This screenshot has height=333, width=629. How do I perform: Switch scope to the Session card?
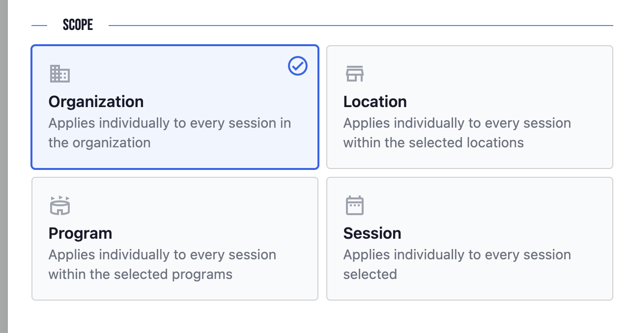point(470,239)
